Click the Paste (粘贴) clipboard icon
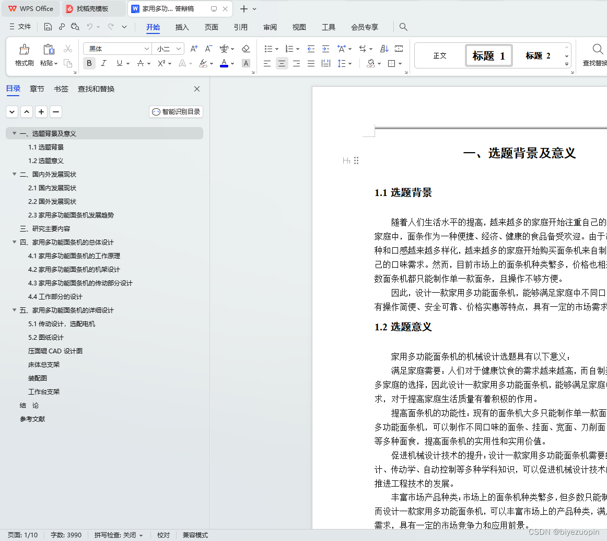Viewport: 607px width, 541px height. [49, 50]
